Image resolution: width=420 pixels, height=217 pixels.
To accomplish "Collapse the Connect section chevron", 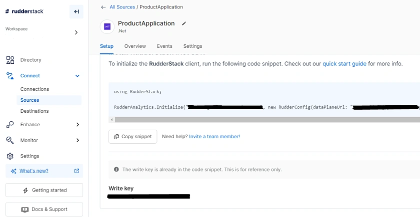I will pos(77,76).
